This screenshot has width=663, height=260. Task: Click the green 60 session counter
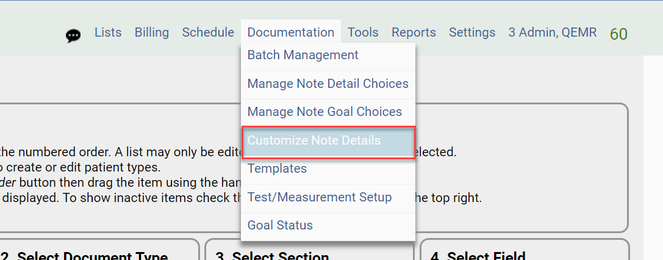[x=618, y=34]
